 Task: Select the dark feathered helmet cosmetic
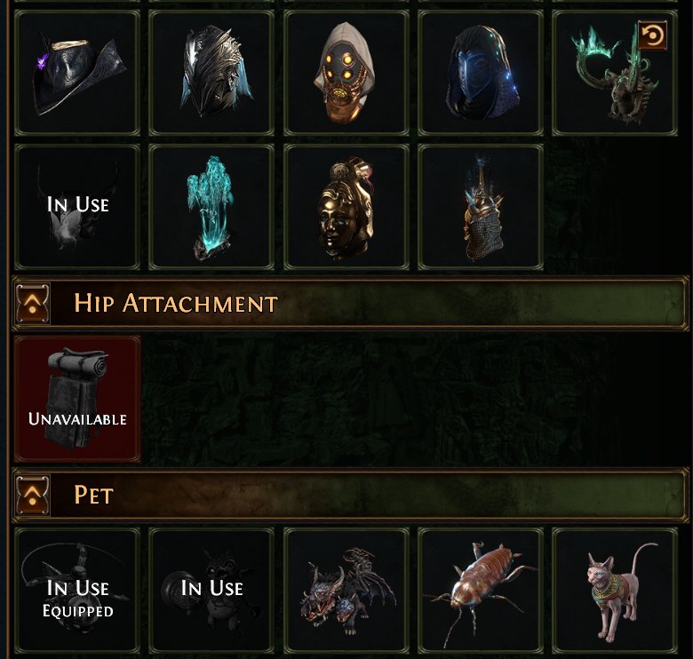tap(211, 74)
